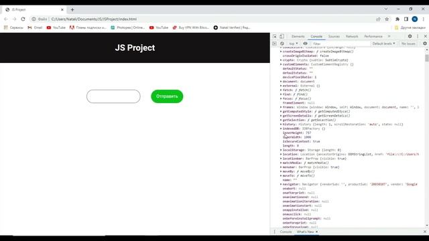Open Chrome three-dot menu
The height and width of the screenshot is (241, 429).
(423, 19)
